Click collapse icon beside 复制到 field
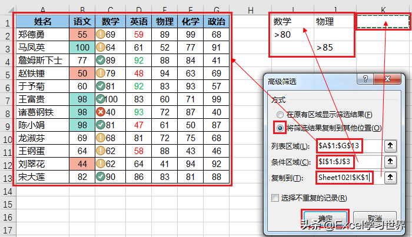The width and height of the screenshot is (412, 237). point(390,178)
